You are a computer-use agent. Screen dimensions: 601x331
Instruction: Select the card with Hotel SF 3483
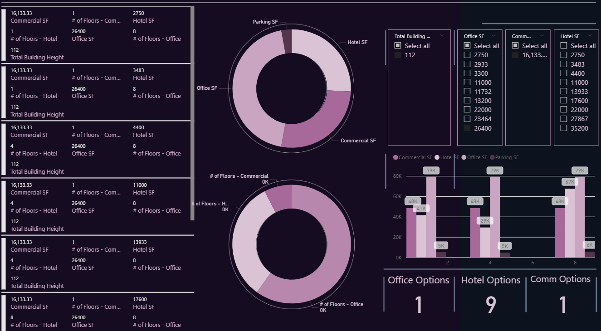point(98,92)
